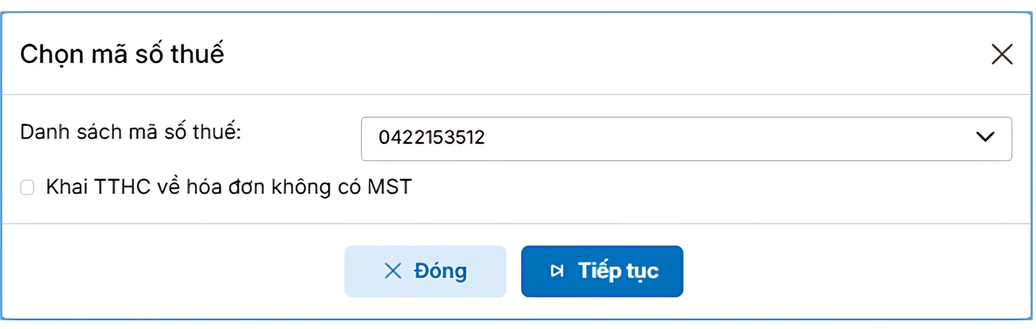
Task: Tick the Khai TTHC về hóa đơn checkbox
Action: click(x=27, y=188)
